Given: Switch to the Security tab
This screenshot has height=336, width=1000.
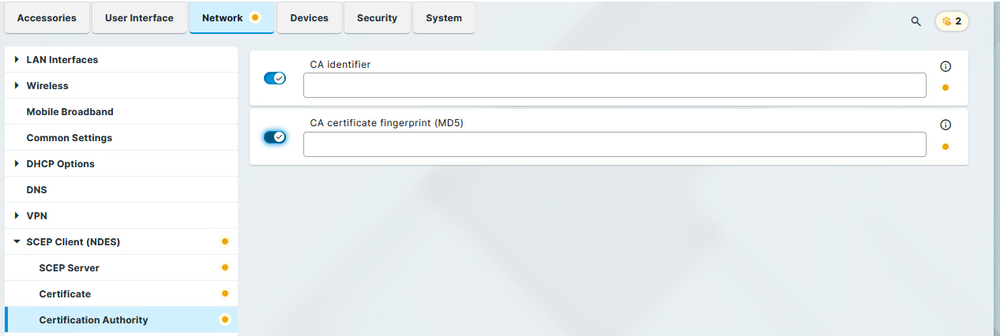Looking at the screenshot, I should pos(377,18).
